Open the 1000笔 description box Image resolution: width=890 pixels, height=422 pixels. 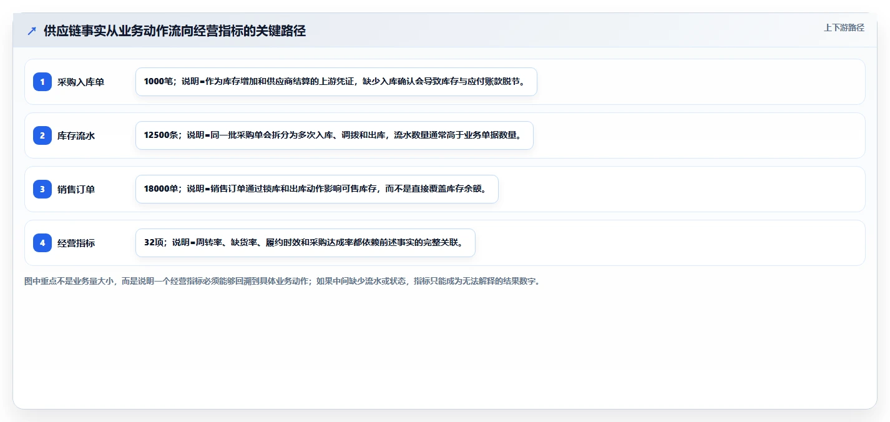pos(336,82)
